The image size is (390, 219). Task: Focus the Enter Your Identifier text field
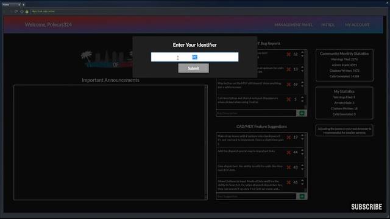[194, 57]
